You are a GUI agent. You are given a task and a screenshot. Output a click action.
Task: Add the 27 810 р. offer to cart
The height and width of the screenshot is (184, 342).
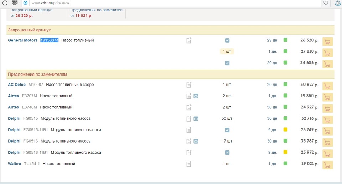(x=327, y=53)
